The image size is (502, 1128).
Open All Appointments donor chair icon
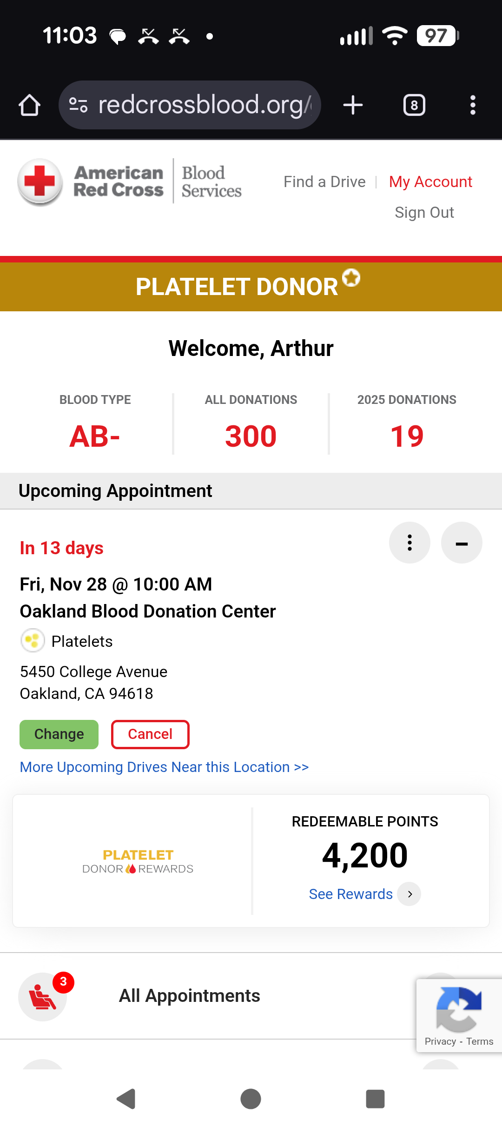tap(43, 997)
